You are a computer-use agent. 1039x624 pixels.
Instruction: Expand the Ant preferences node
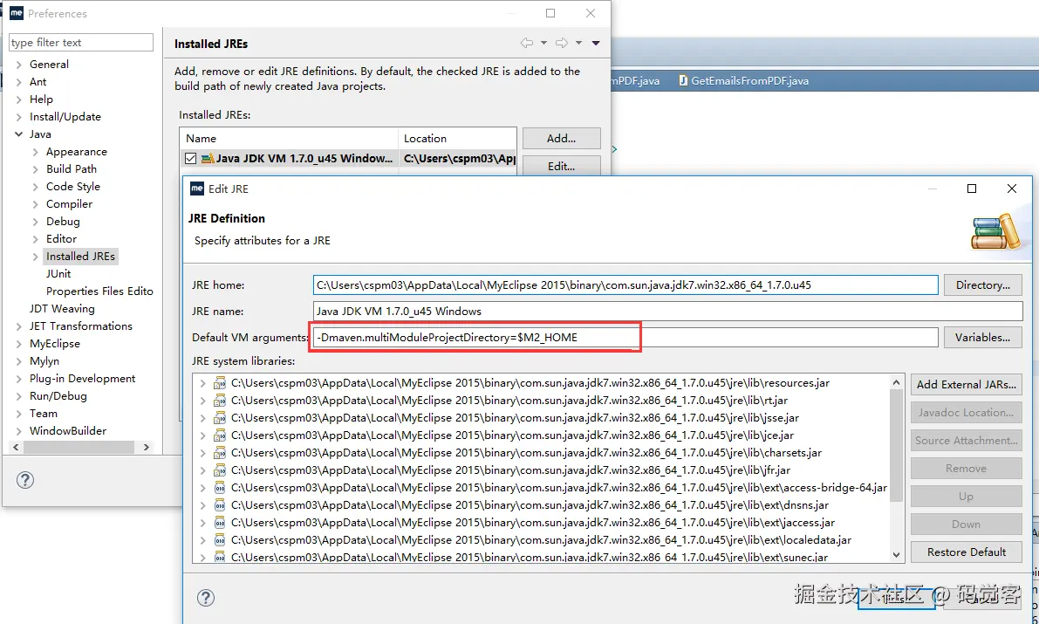(x=18, y=81)
